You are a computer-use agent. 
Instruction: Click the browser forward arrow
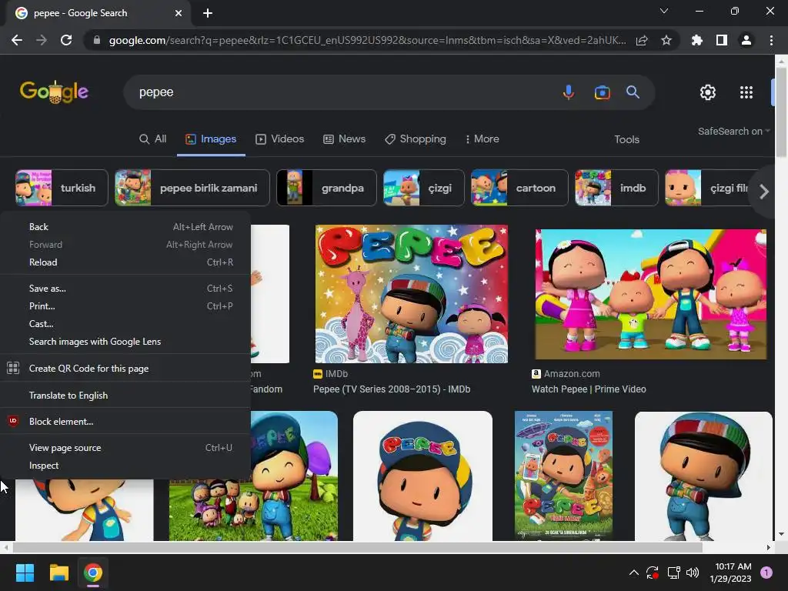(42, 40)
